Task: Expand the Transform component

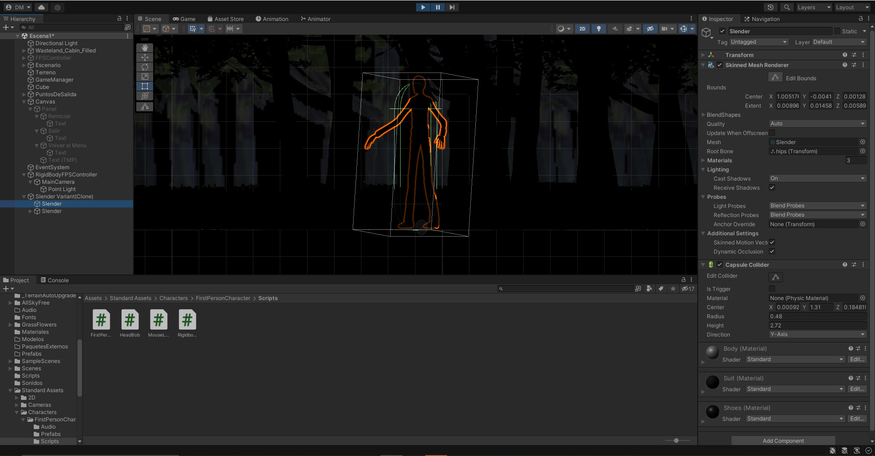Action: [703, 55]
